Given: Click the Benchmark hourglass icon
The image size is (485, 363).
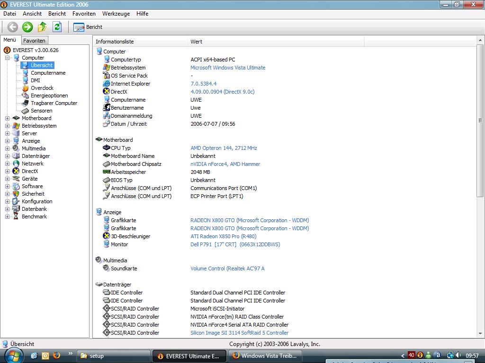Looking at the screenshot, I should (x=16, y=216).
